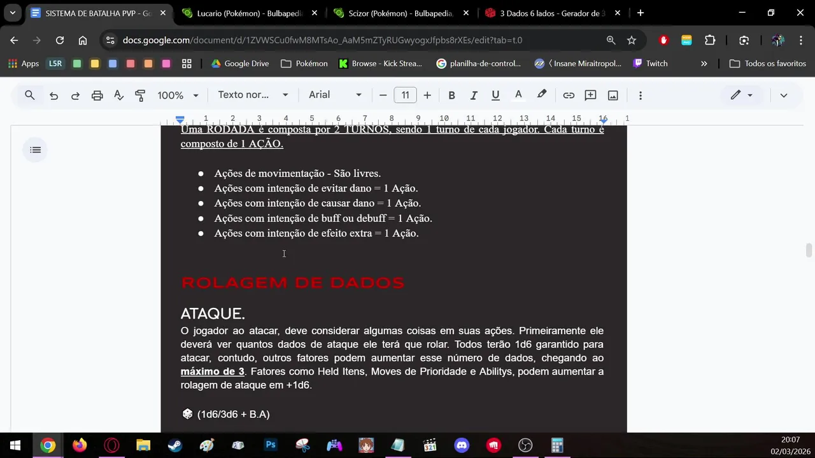Open the Chrome tab search dropdown arrow
Viewport: 815px width, 458px height.
tap(12, 13)
